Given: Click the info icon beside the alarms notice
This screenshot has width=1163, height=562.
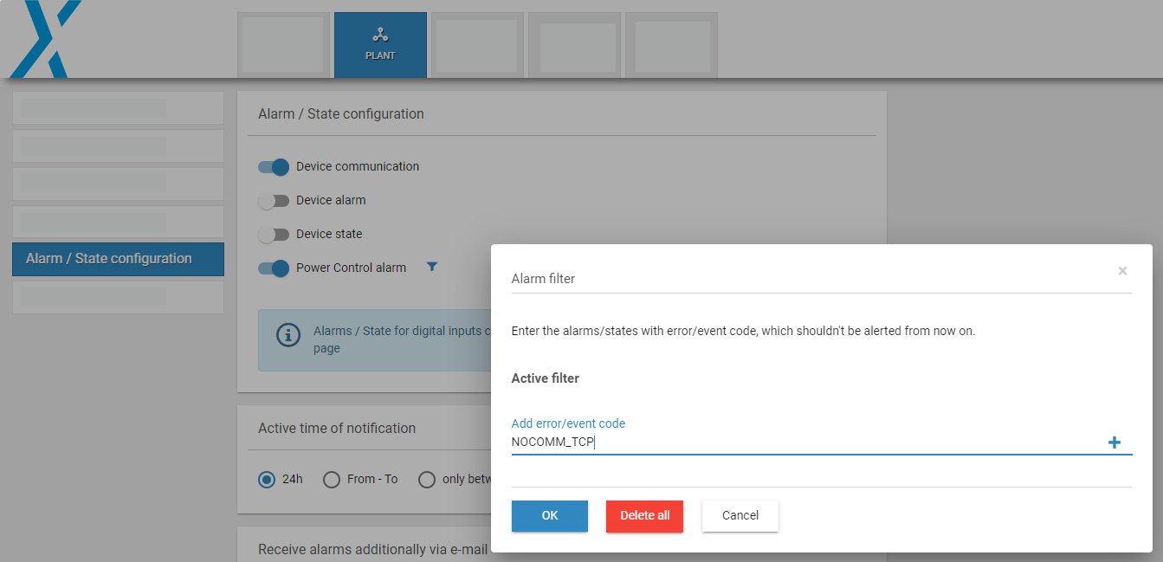Looking at the screenshot, I should point(288,334).
